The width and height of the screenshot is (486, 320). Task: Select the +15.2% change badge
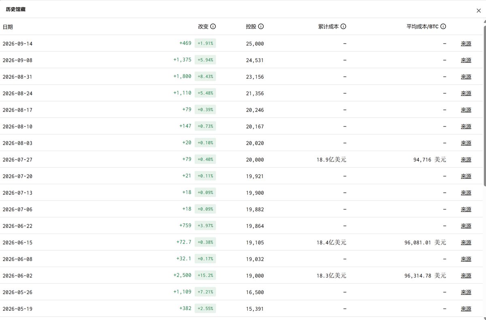coord(205,276)
